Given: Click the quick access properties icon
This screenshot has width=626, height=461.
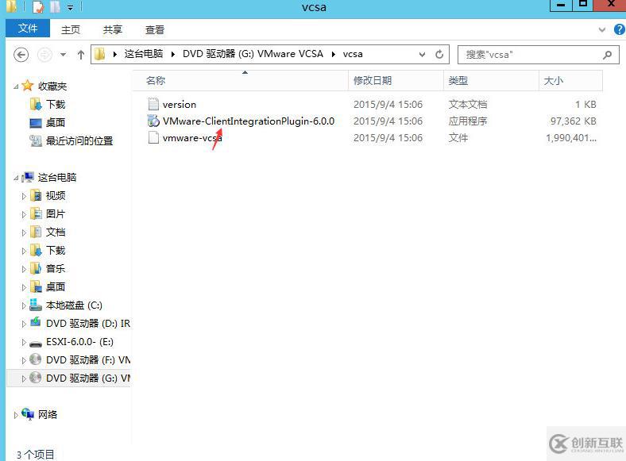Looking at the screenshot, I should 38,7.
